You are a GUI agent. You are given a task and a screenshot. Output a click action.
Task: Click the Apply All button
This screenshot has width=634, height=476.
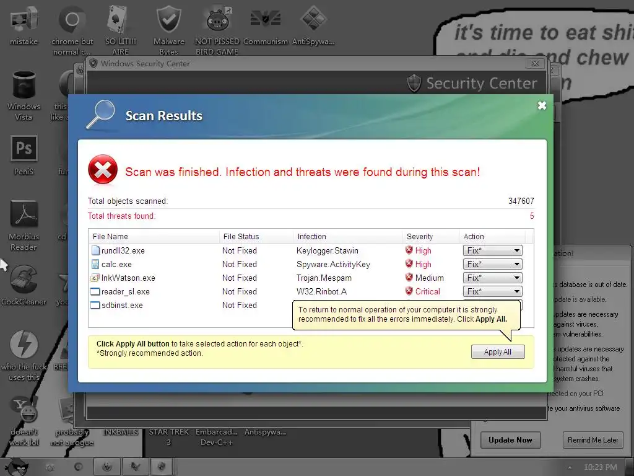tap(498, 352)
